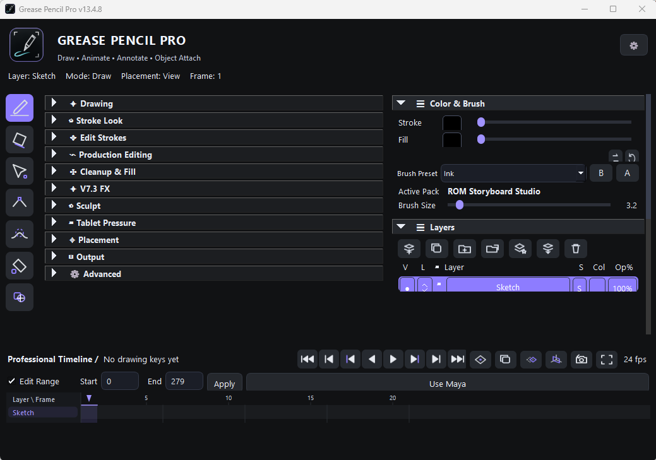Step to previous keyframe (second rewind button)
This screenshot has height=460, width=656.
[x=329, y=359]
